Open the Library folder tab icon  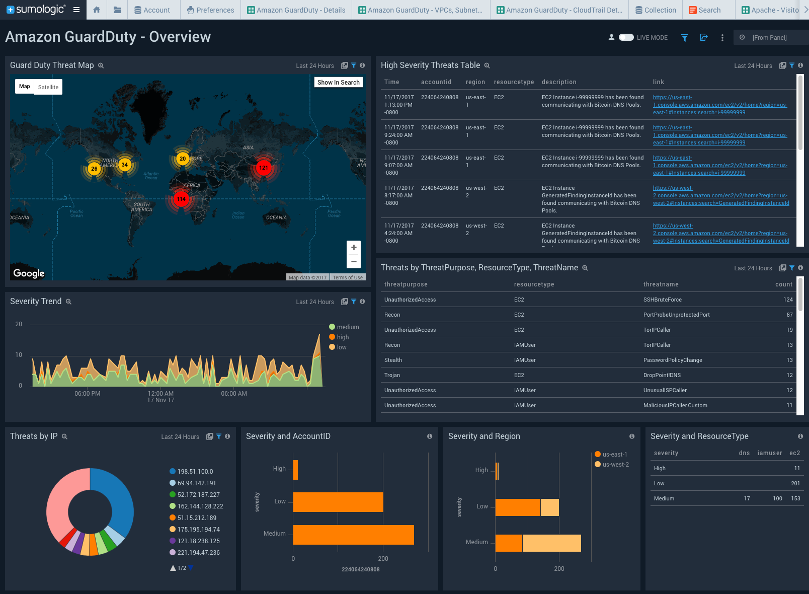coord(117,10)
